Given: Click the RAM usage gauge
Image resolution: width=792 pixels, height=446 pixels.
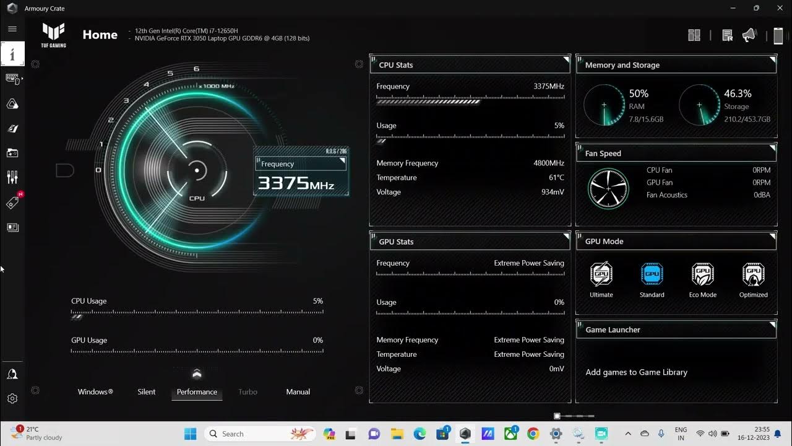Looking at the screenshot, I should [605, 105].
